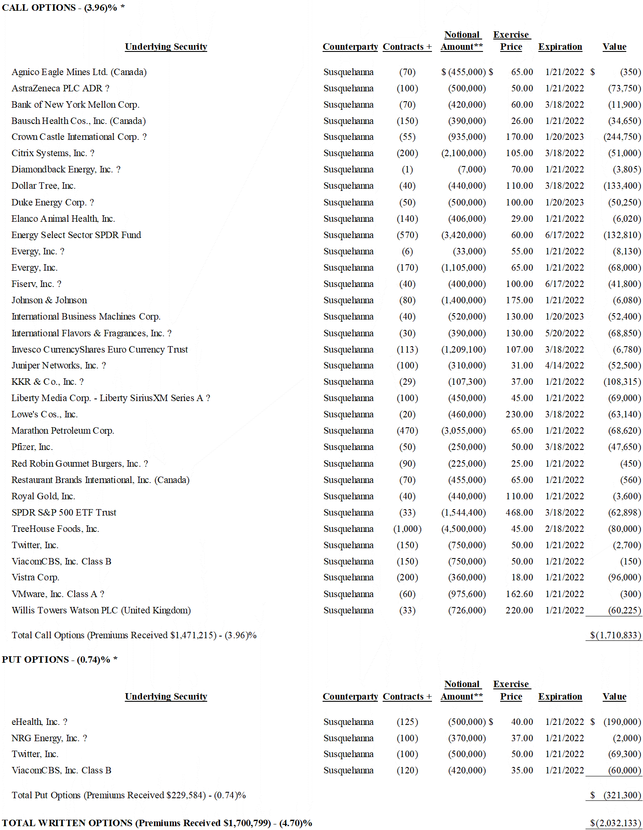The width and height of the screenshot is (643, 830).
Task: Click Vistra Corp. security name
Action: (35, 577)
